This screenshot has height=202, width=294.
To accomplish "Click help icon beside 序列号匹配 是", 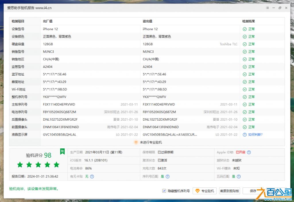I will (x=168, y=176).
